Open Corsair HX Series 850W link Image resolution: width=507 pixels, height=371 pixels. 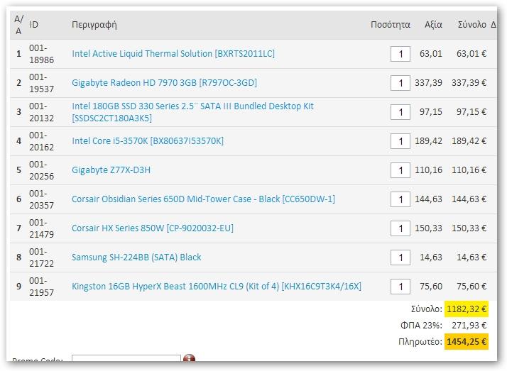click(x=152, y=228)
